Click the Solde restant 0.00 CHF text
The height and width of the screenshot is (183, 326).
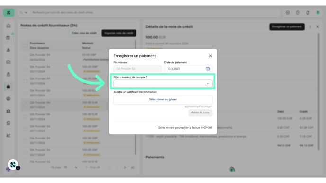click(185, 128)
